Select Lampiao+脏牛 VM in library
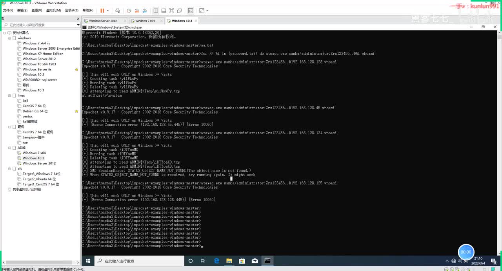This screenshot has height=271, width=502. [x=33, y=137]
